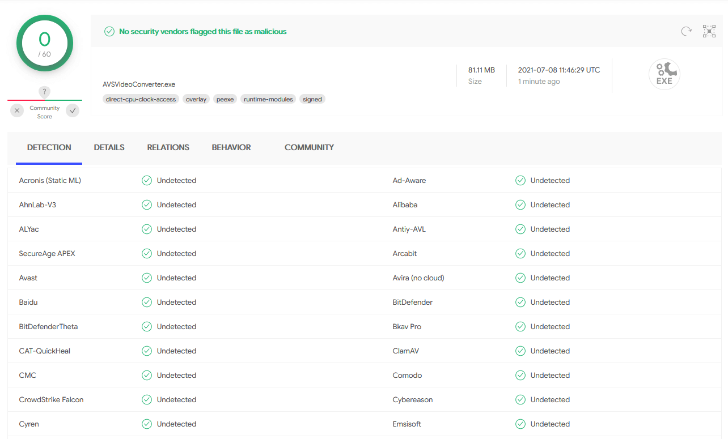Click the Undetected check icon for CMC
This screenshot has height=439, width=728.
pos(147,376)
